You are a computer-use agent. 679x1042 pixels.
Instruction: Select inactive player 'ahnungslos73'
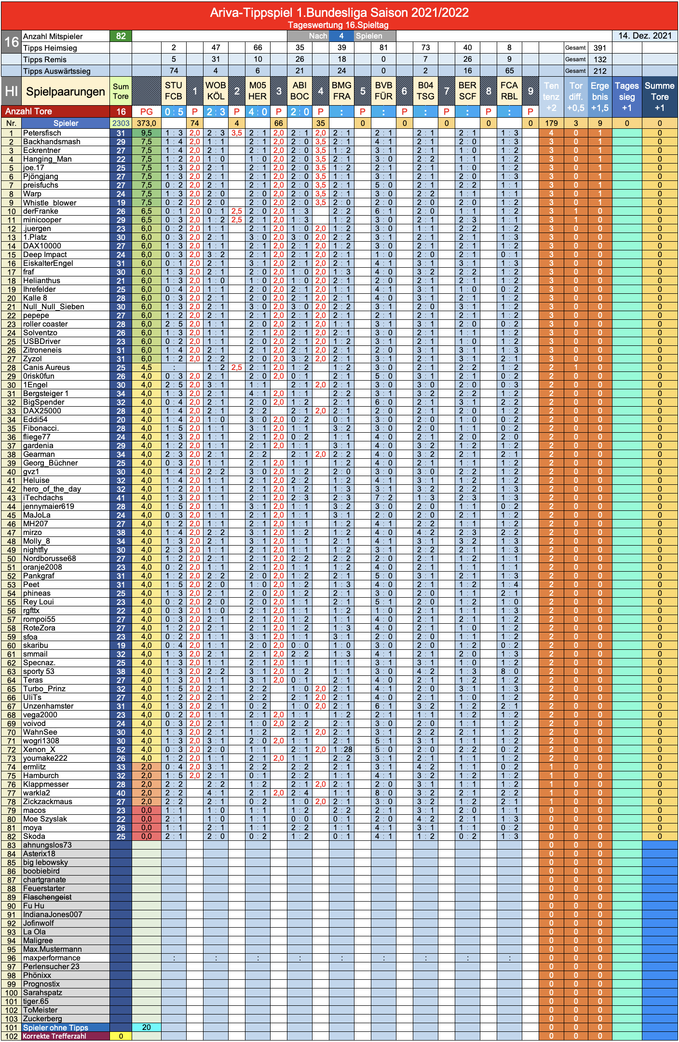[47, 845]
